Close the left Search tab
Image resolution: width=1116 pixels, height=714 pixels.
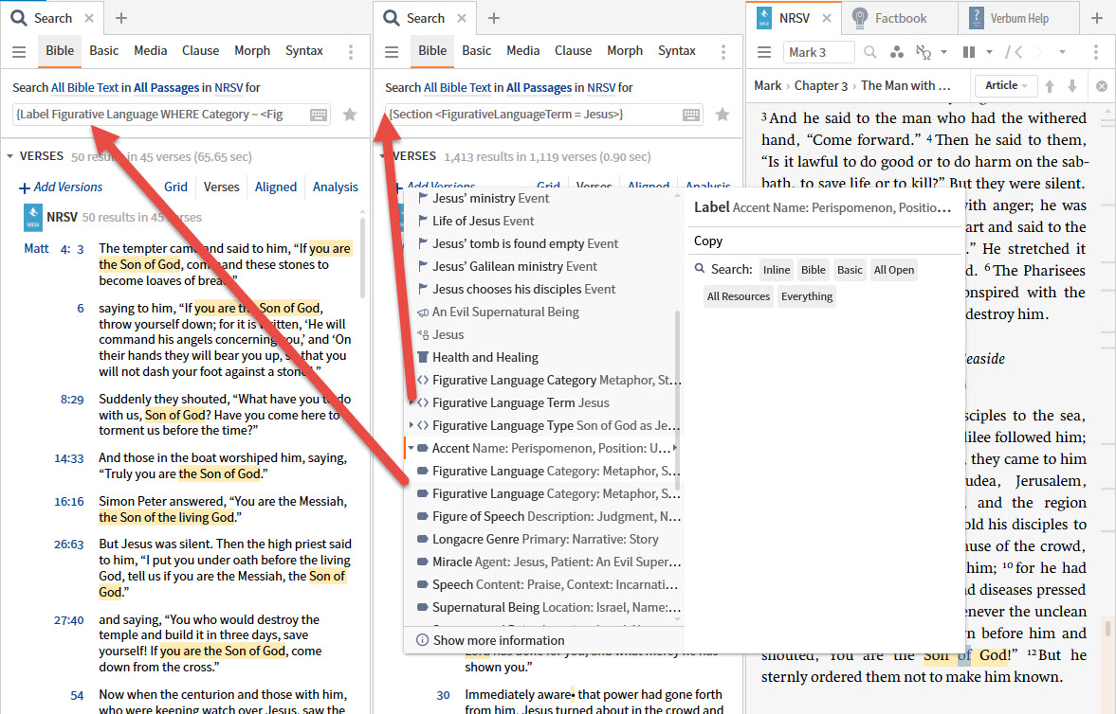coord(89,18)
